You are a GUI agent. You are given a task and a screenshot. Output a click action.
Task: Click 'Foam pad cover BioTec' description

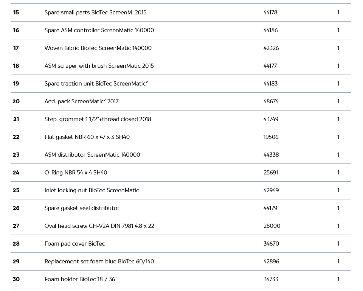(x=74, y=244)
